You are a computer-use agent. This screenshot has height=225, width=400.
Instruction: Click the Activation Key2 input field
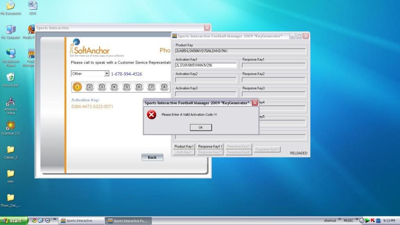(x=206, y=80)
